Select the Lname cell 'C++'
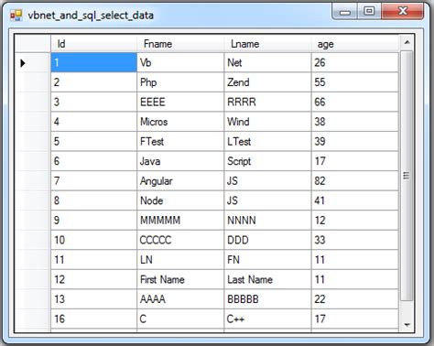 267,319
